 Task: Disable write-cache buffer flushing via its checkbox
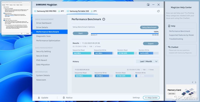(x=6, y=25)
